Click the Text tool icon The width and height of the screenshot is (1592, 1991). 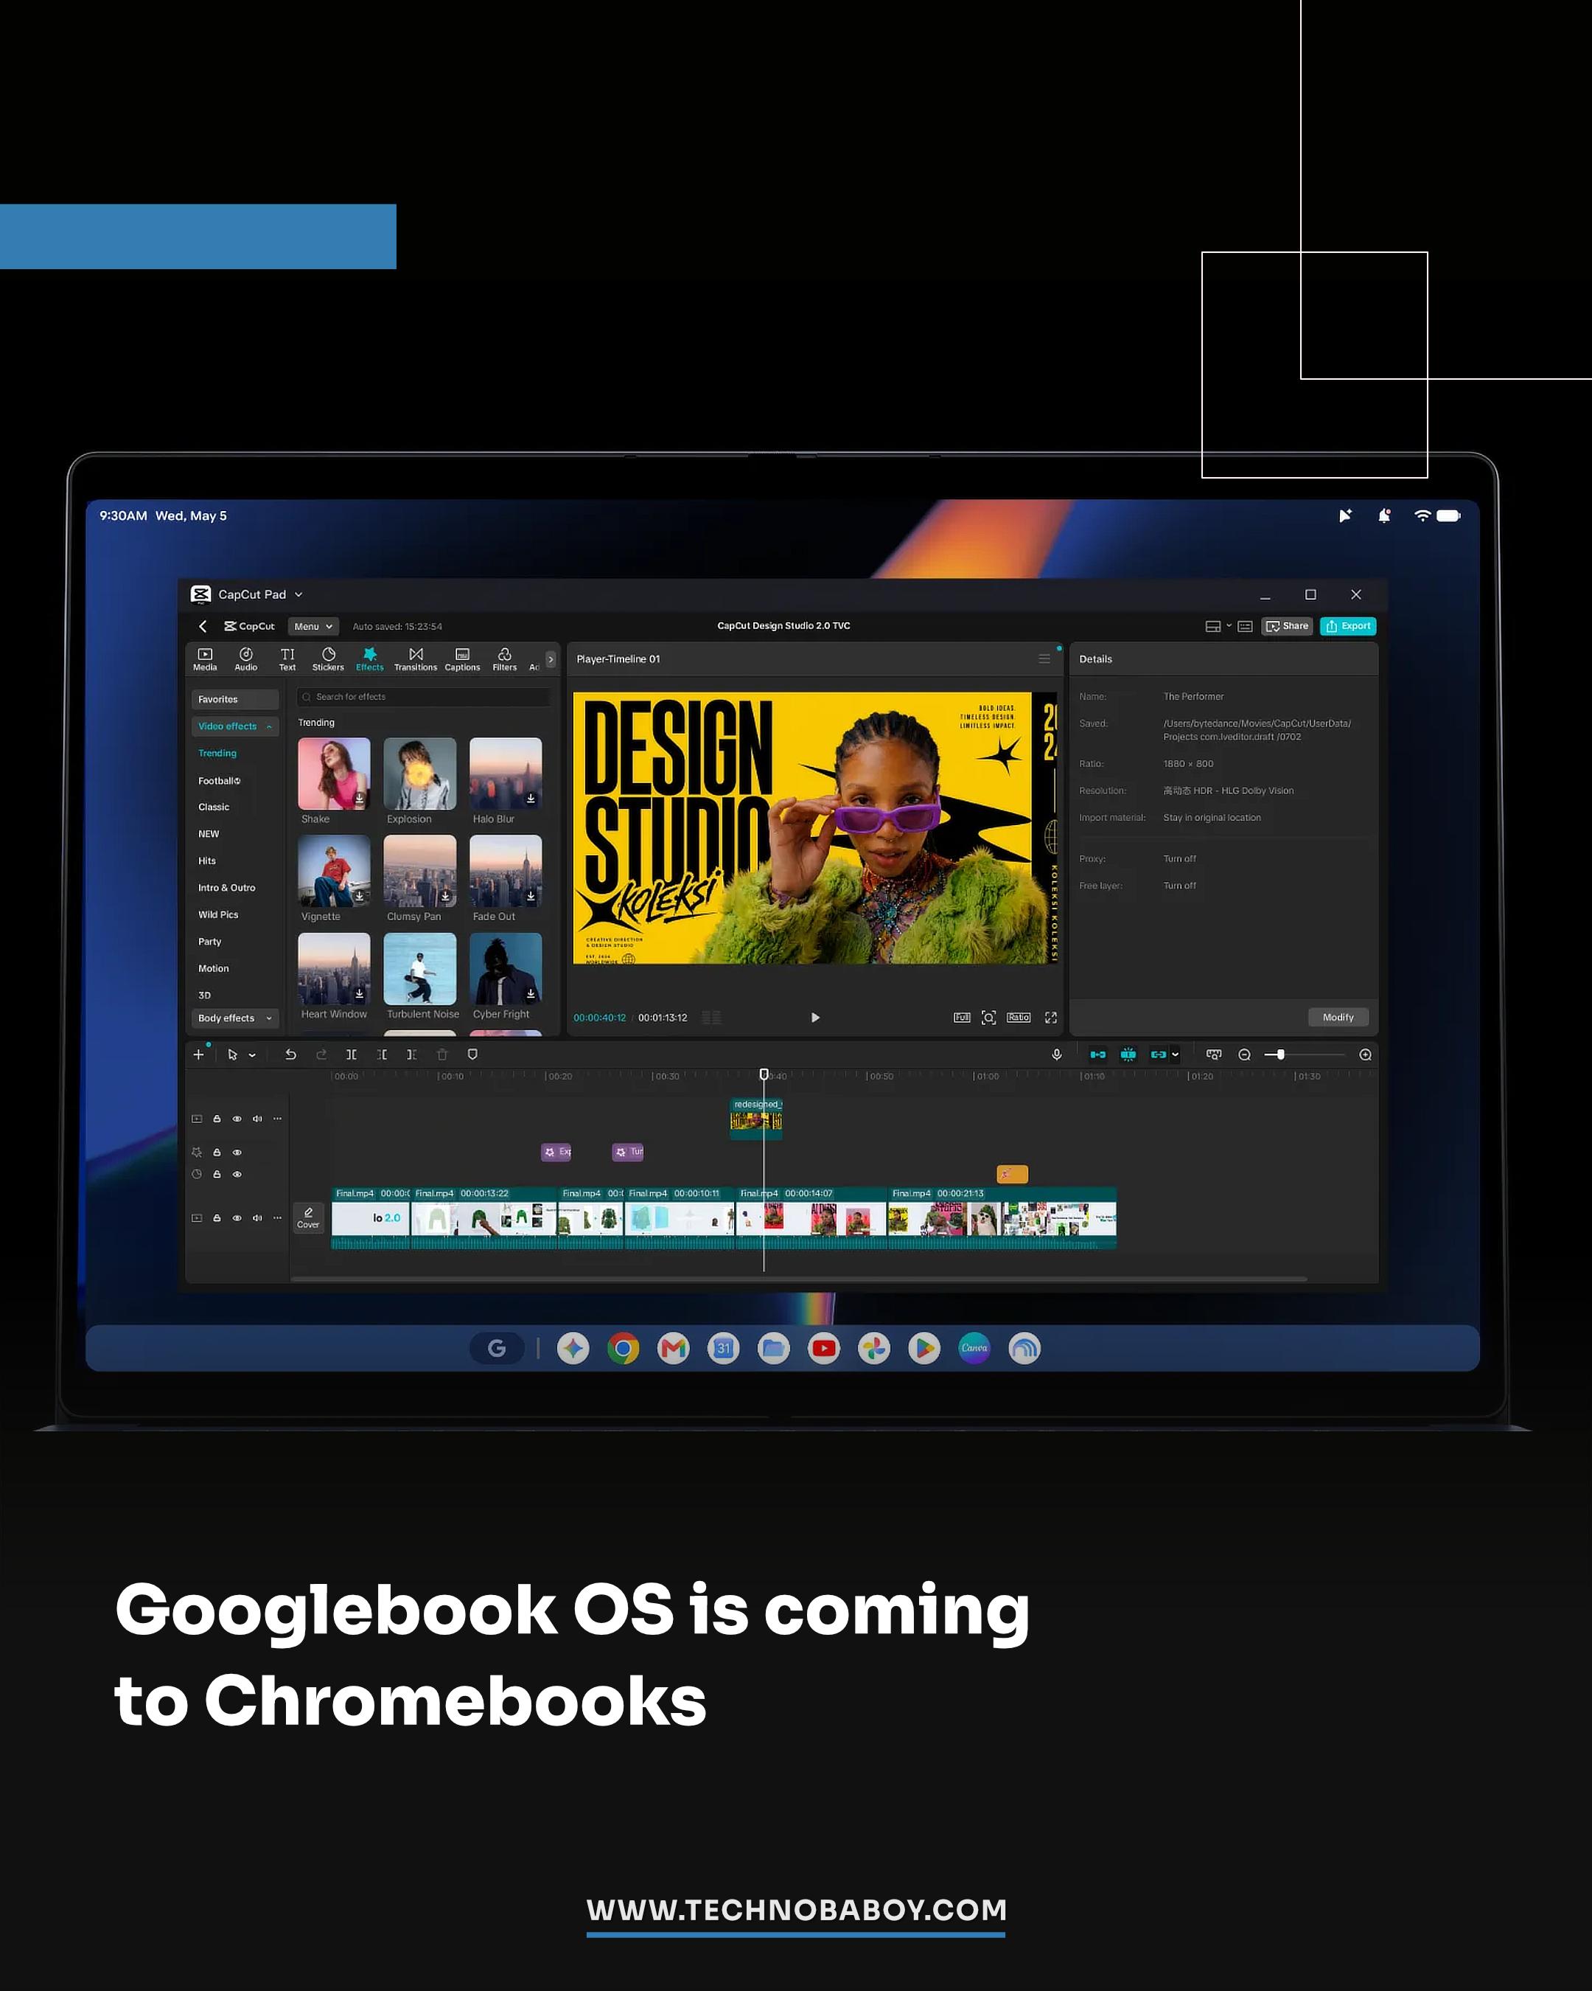click(x=288, y=654)
